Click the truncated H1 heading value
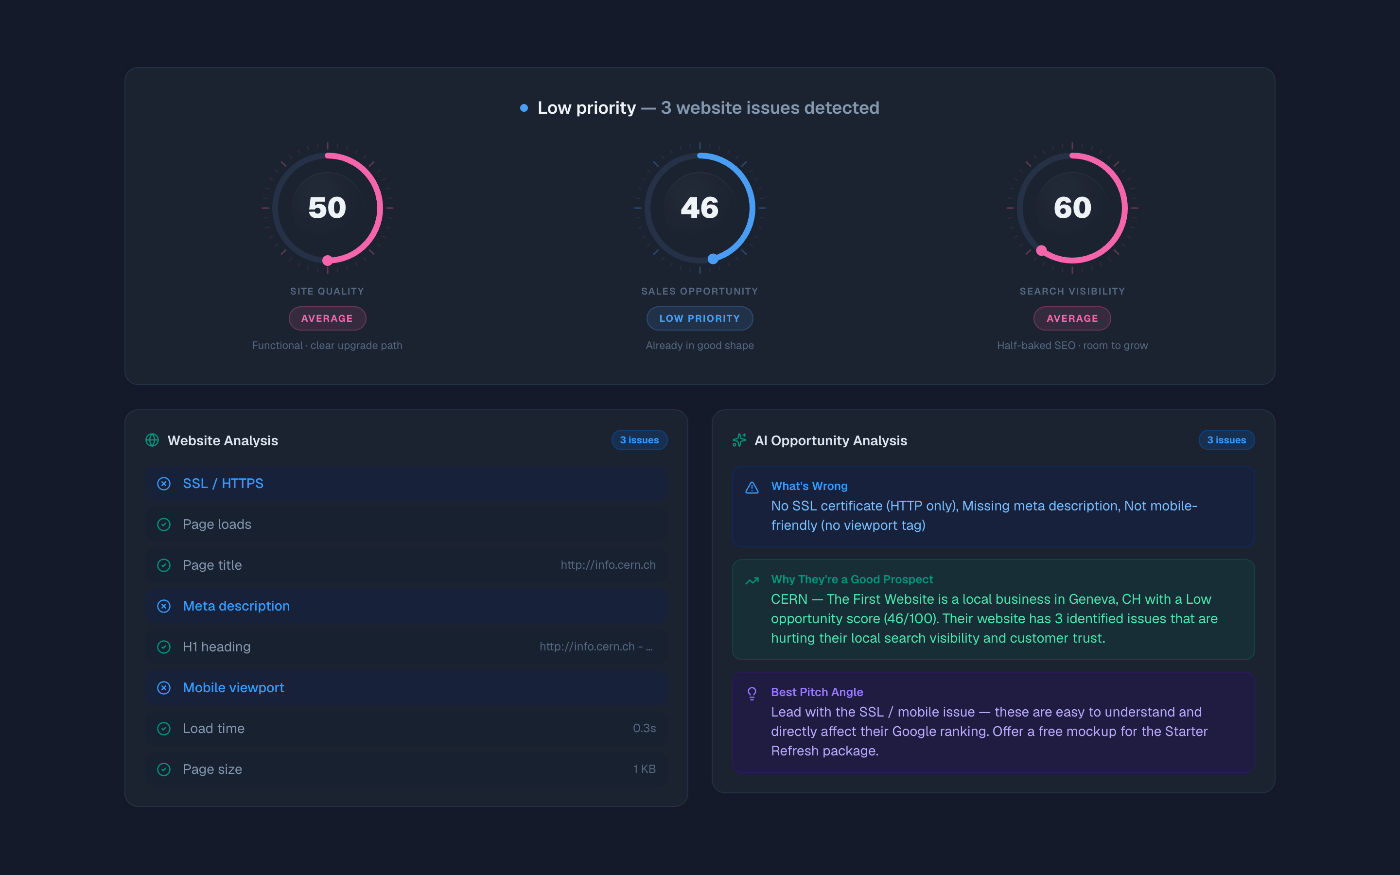1400x875 pixels. 596,647
